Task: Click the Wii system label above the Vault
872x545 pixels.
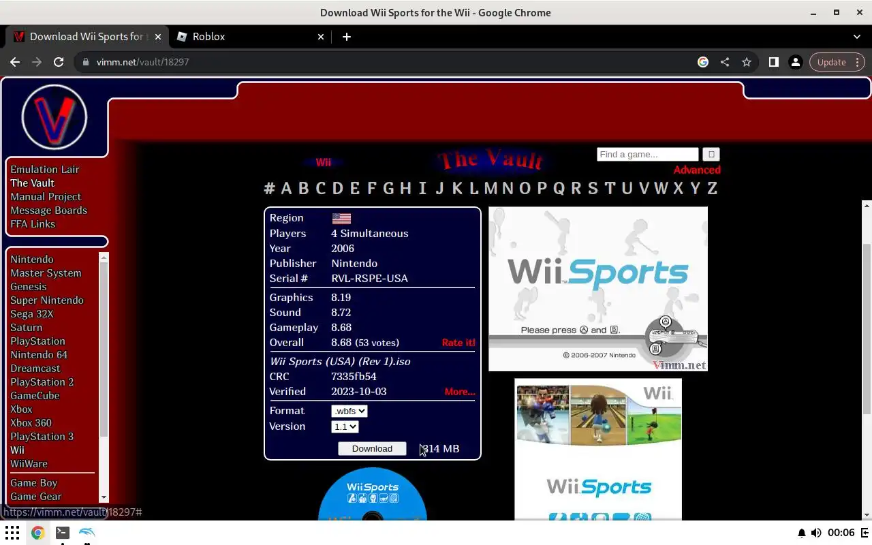Action: (x=323, y=163)
